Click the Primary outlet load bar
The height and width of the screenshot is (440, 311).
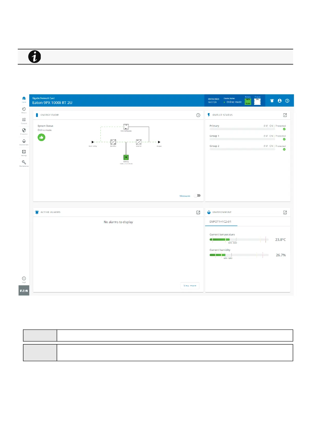coord(242,129)
